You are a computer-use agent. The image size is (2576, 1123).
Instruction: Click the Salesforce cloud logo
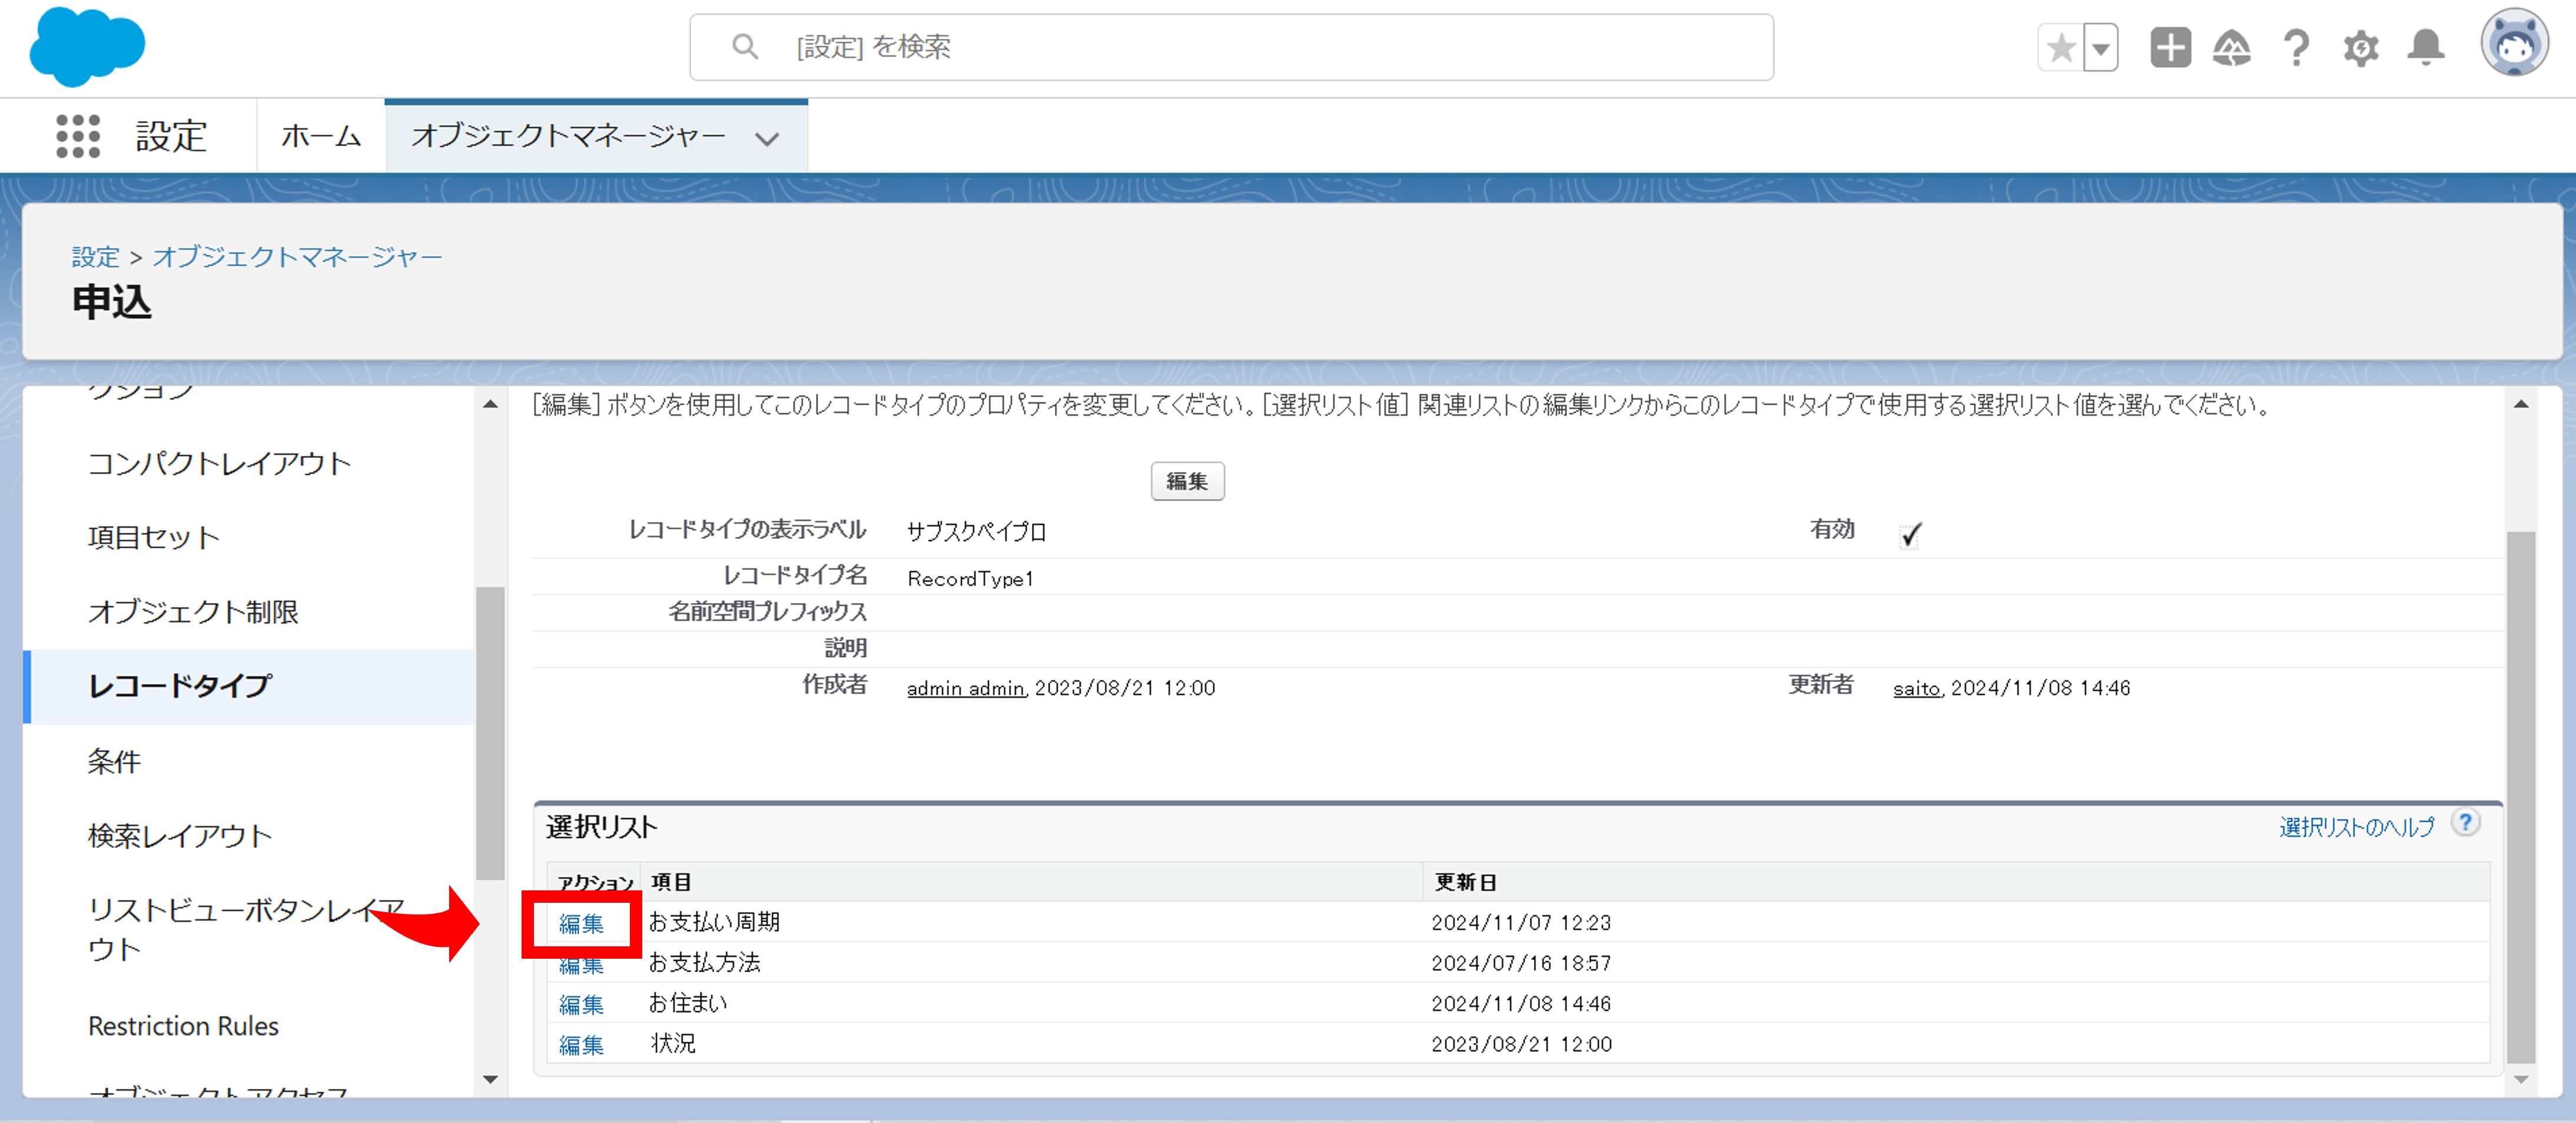pyautogui.click(x=87, y=46)
